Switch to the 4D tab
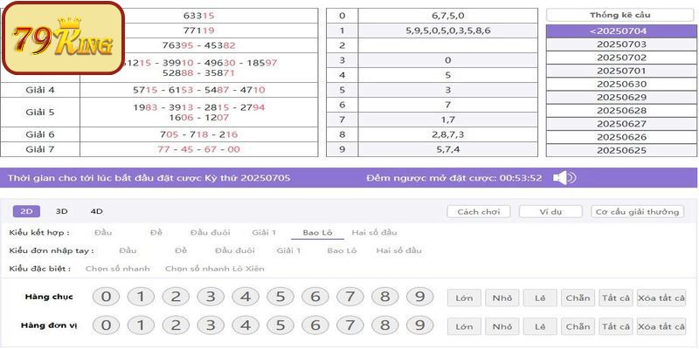This screenshot has height=349, width=699. 96,211
